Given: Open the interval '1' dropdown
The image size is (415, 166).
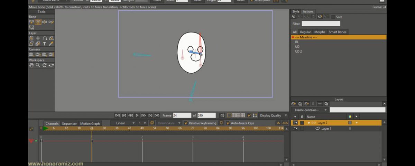Looking at the screenshot, I should (142, 123).
